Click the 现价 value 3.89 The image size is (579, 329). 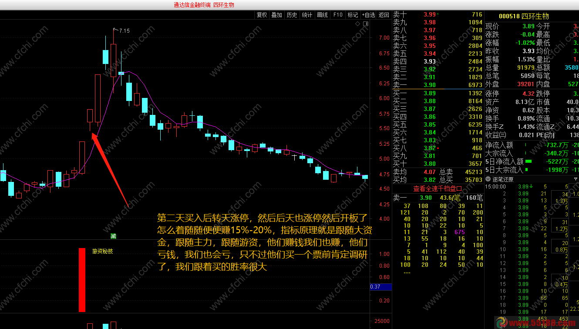click(x=529, y=26)
